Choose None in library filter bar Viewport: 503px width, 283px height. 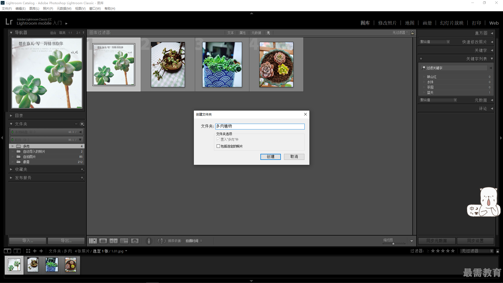click(268, 33)
